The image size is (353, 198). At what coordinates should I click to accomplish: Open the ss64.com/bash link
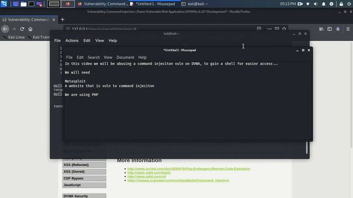pos(149,173)
